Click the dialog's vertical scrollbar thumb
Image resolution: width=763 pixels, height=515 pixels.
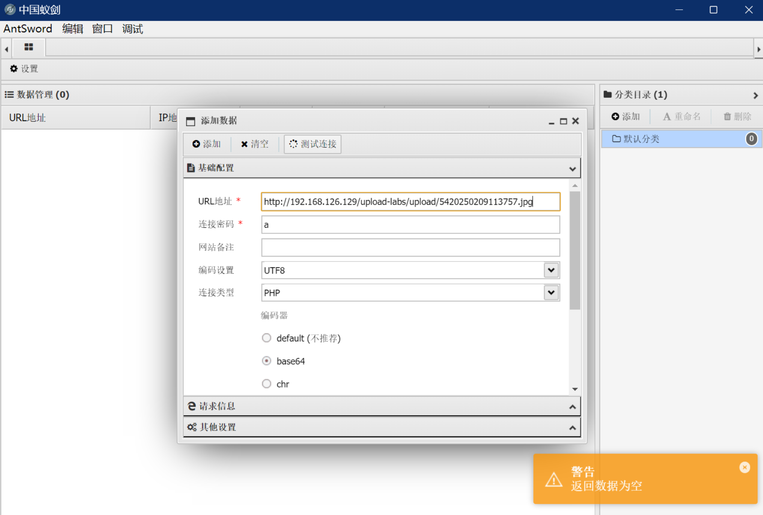[575, 250]
